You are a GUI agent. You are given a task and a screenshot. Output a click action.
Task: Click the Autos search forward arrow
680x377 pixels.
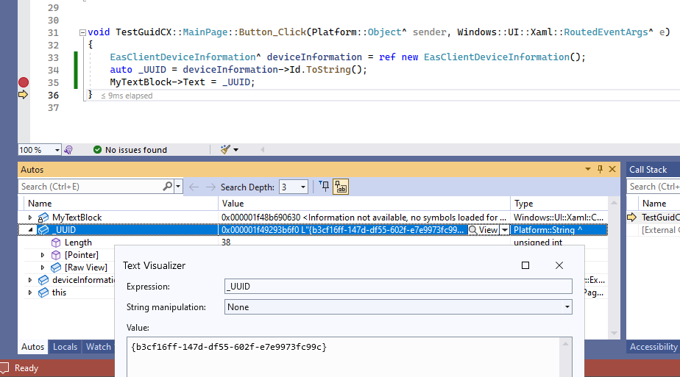tap(210, 187)
